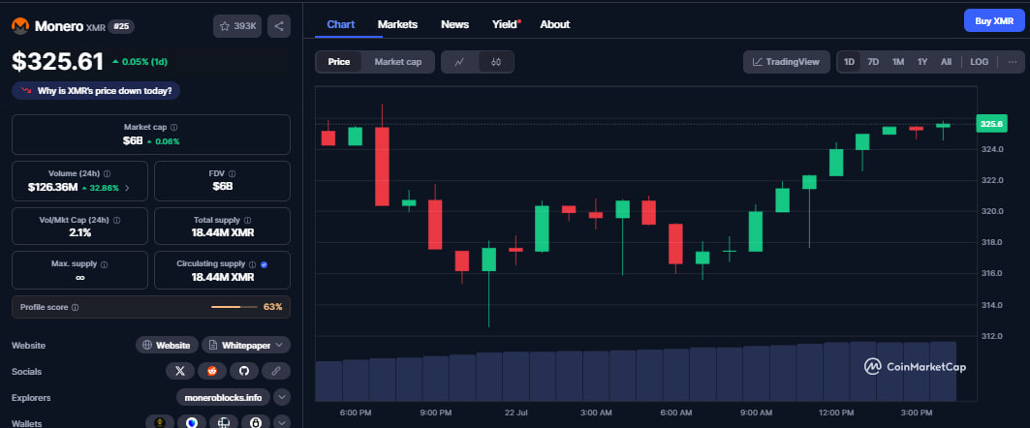
Task: Click Why is XMR's price down today?
Action: (96, 91)
